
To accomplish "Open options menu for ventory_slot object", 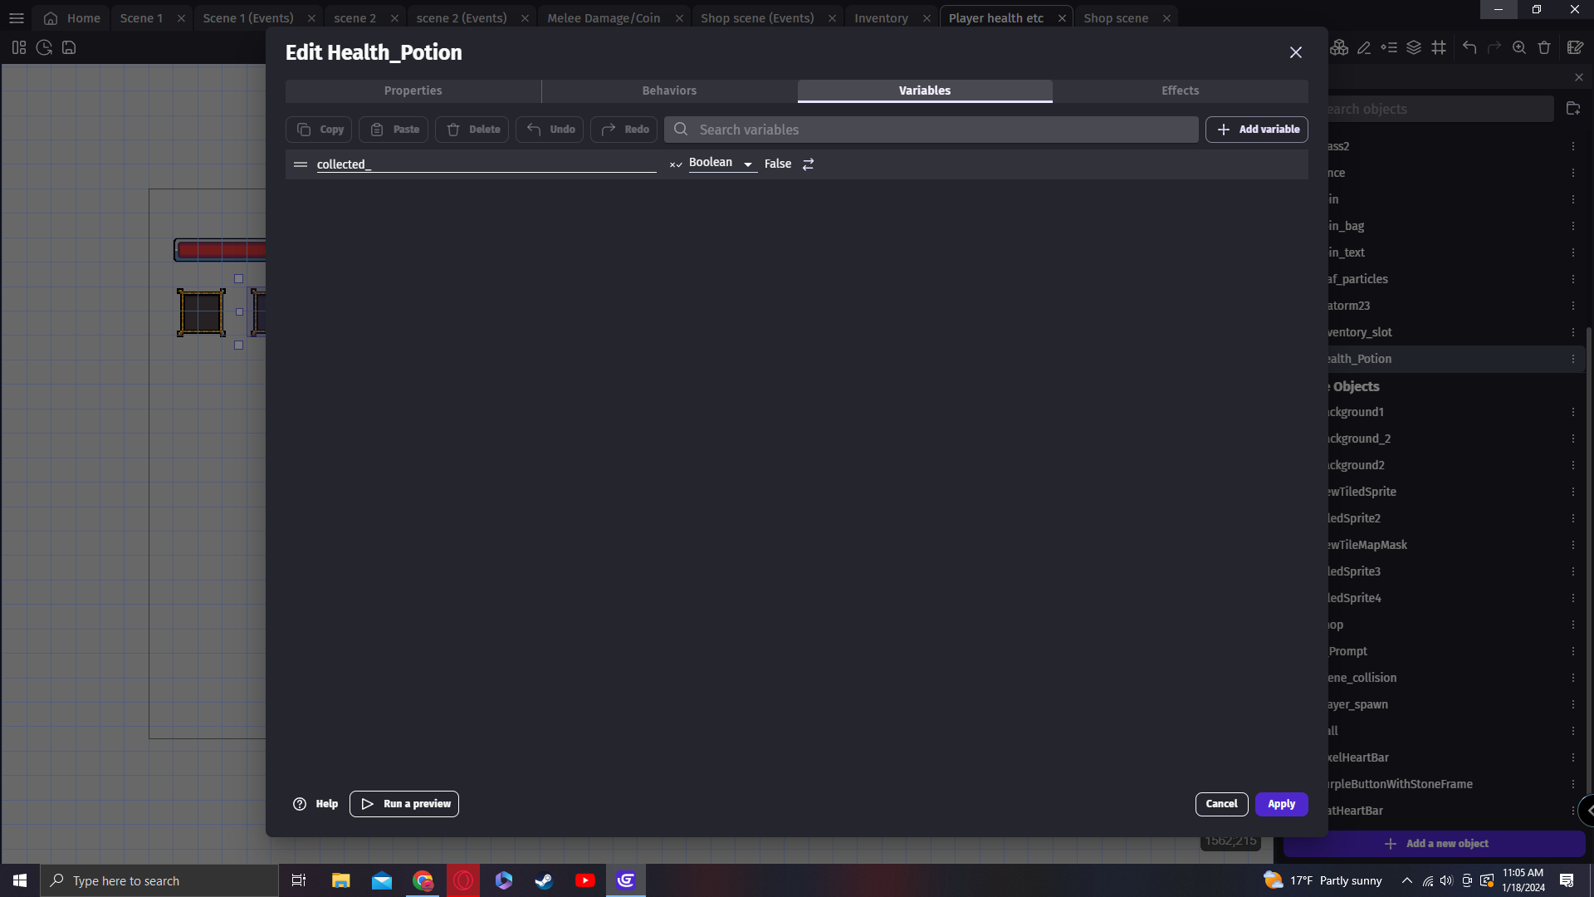I will click(1573, 332).
